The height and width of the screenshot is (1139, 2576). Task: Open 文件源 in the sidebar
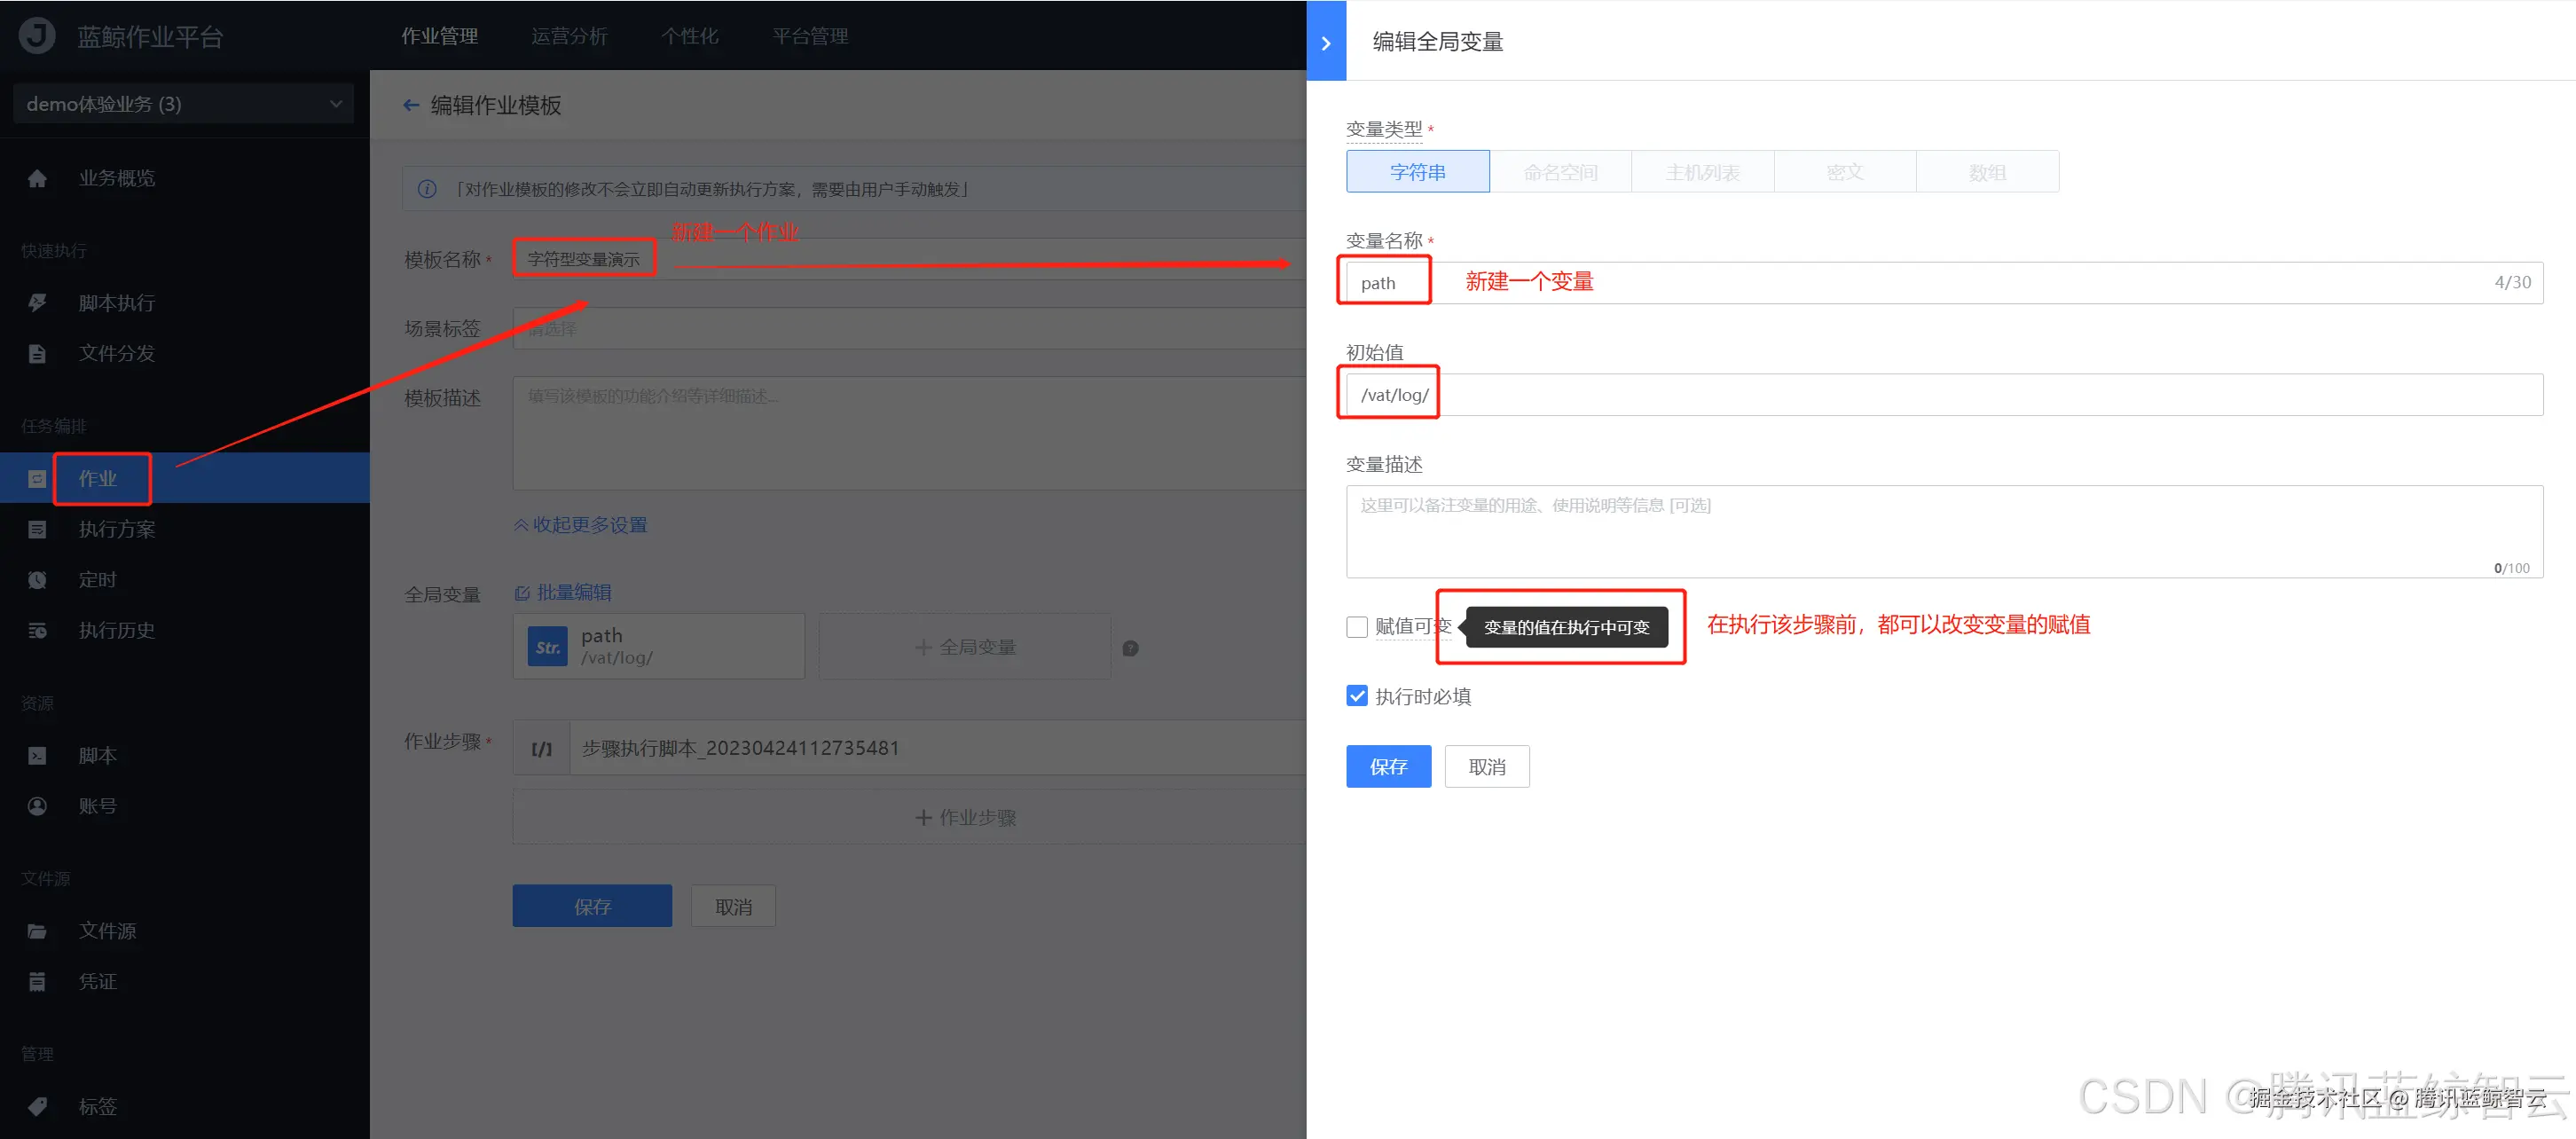pos(108,931)
